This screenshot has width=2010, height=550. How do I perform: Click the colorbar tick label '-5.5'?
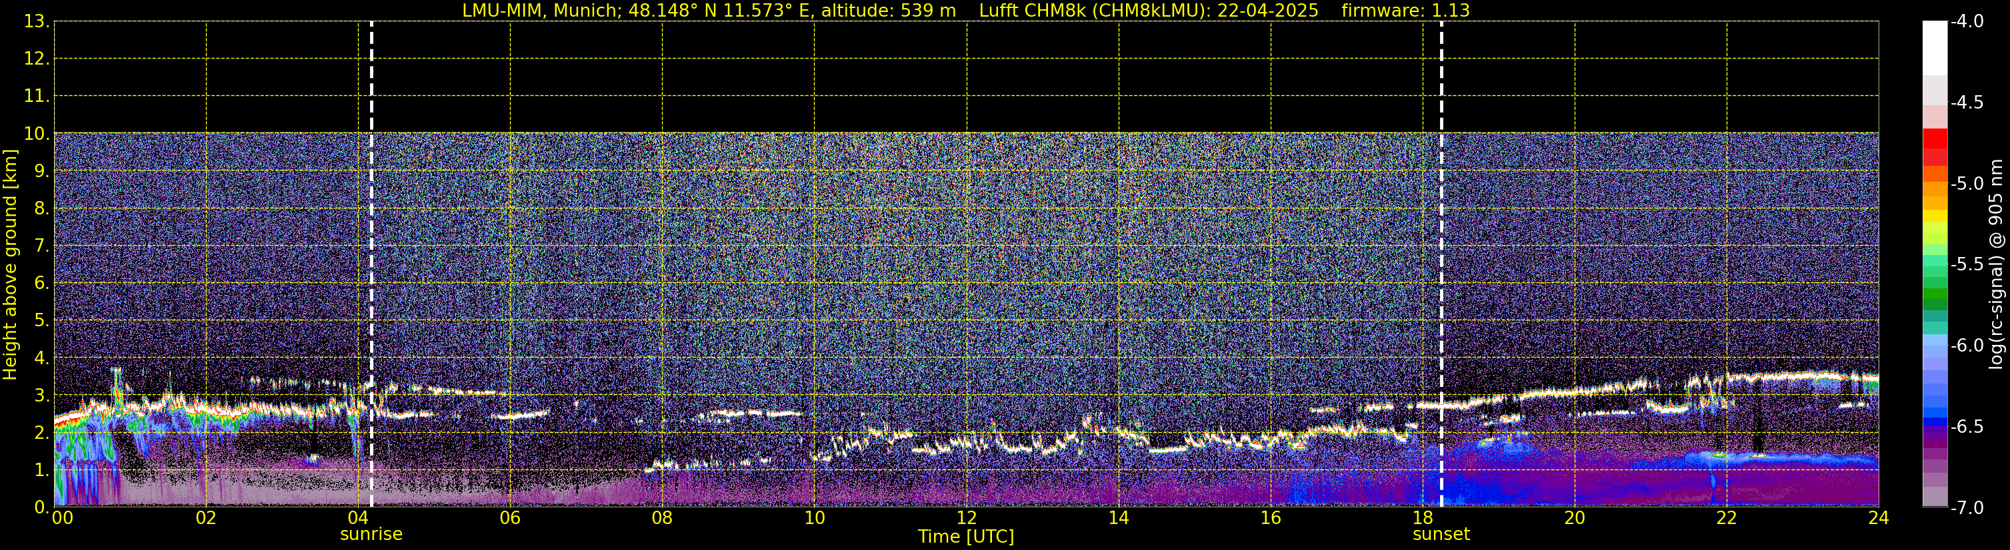tap(1966, 265)
